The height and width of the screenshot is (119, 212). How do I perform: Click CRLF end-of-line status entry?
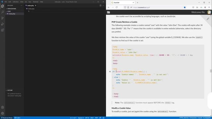click(92, 118)
